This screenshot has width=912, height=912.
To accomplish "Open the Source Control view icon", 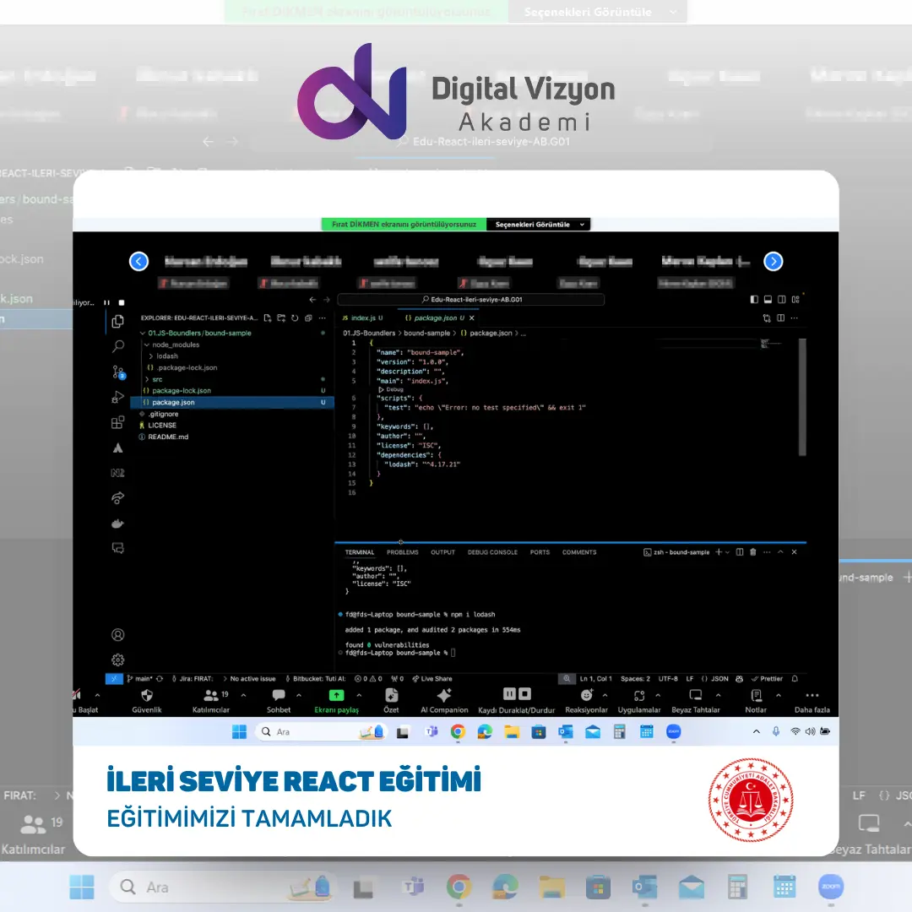I will point(118,372).
